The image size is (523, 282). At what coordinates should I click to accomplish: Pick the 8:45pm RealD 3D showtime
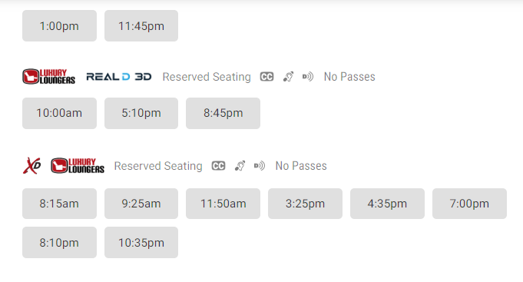(223, 113)
